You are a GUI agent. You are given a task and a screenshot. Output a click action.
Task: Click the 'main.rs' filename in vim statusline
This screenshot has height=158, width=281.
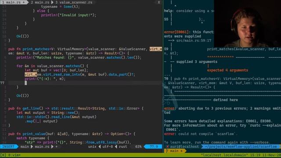pos(42,147)
